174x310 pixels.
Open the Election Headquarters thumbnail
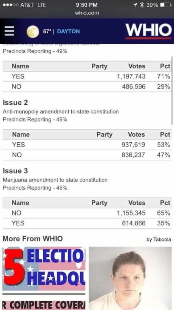coord(44,278)
